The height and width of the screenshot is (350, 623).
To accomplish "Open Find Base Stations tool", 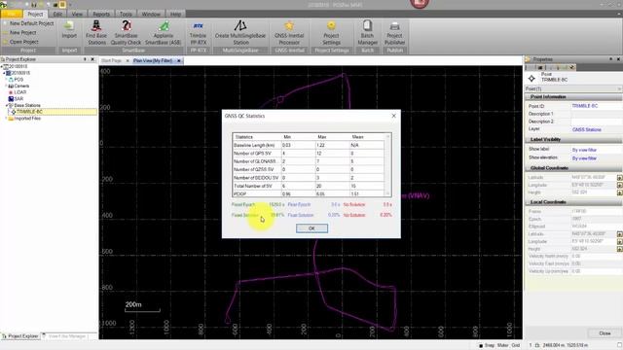I will 96,32.
